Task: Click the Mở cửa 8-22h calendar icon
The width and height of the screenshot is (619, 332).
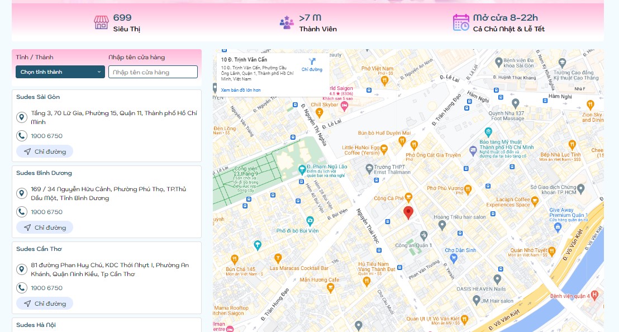Action: pos(461,22)
